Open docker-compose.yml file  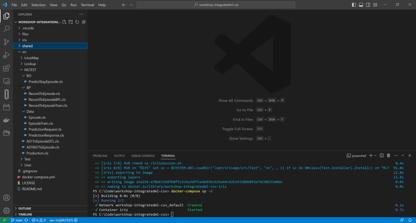click(x=38, y=177)
